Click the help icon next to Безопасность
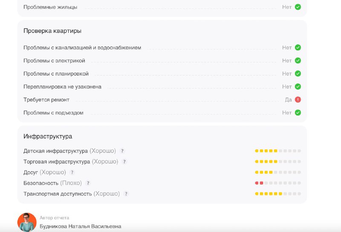Viewport: 341px width, 232px height. 88,183
